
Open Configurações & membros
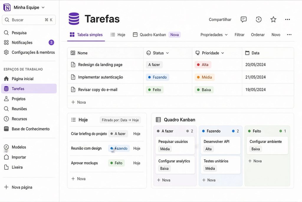[29, 52]
